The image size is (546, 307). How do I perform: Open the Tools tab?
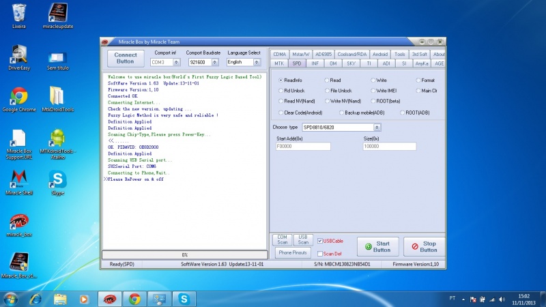(400, 55)
